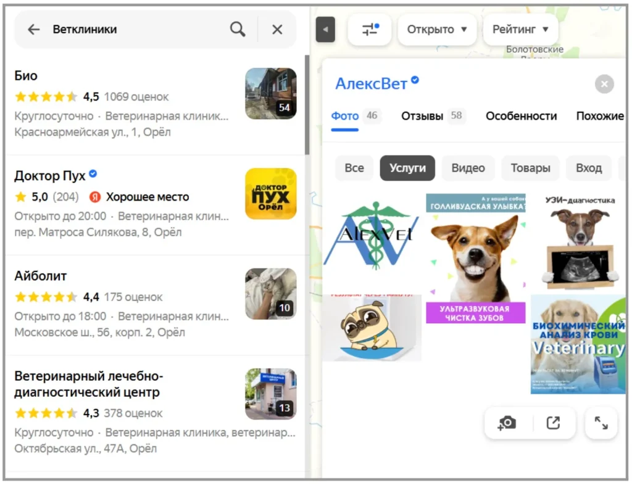This screenshot has height=485, width=632.
Task: Open the Рейтинг dropdown filter
Action: pyautogui.click(x=520, y=30)
